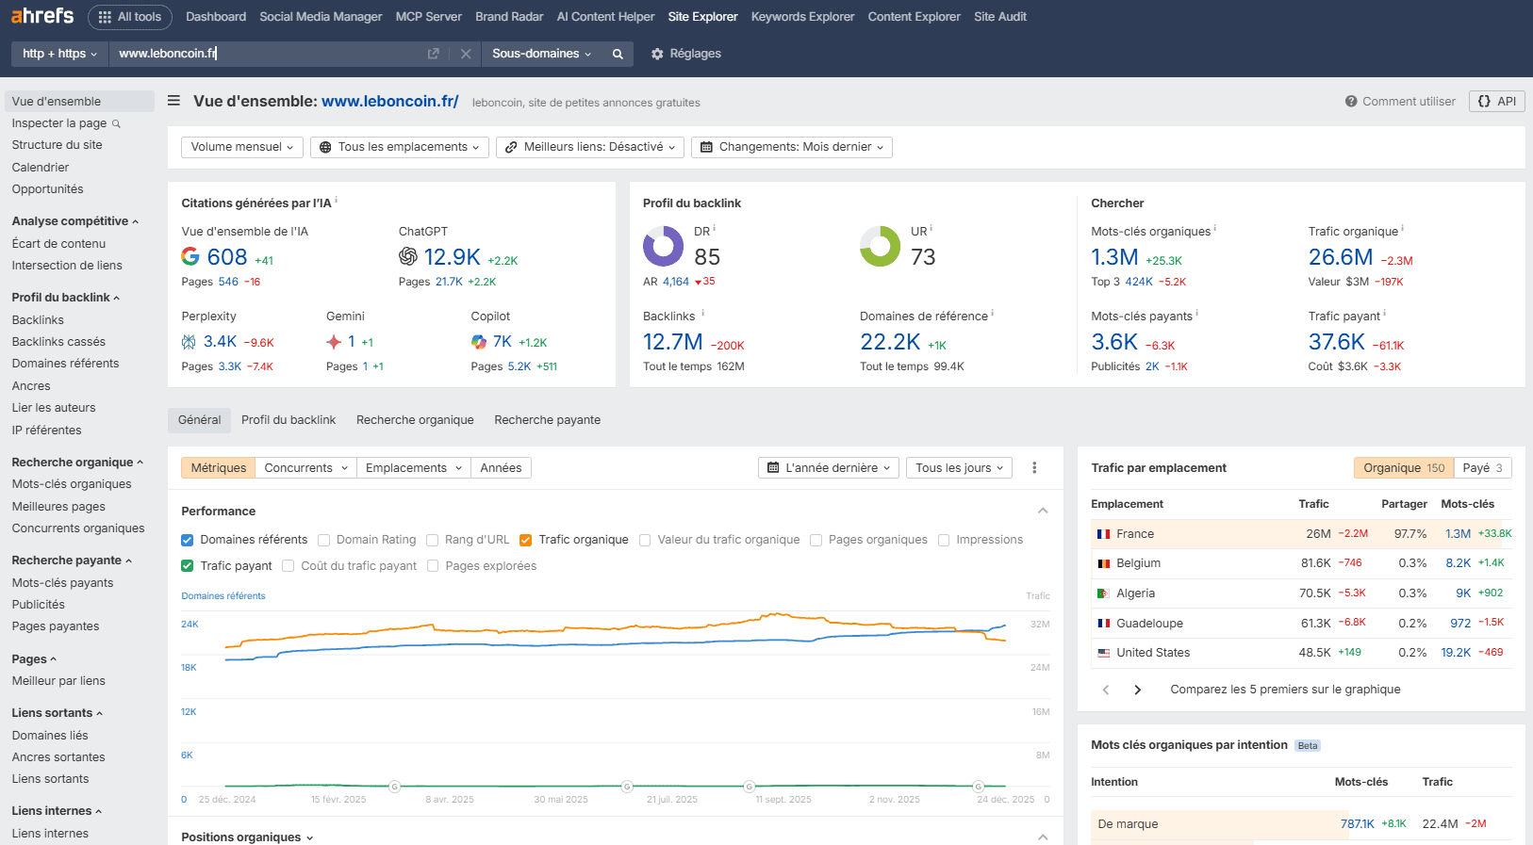This screenshot has width=1533, height=845.
Task: Open Structure du site in sidebar
Action: click(x=57, y=145)
